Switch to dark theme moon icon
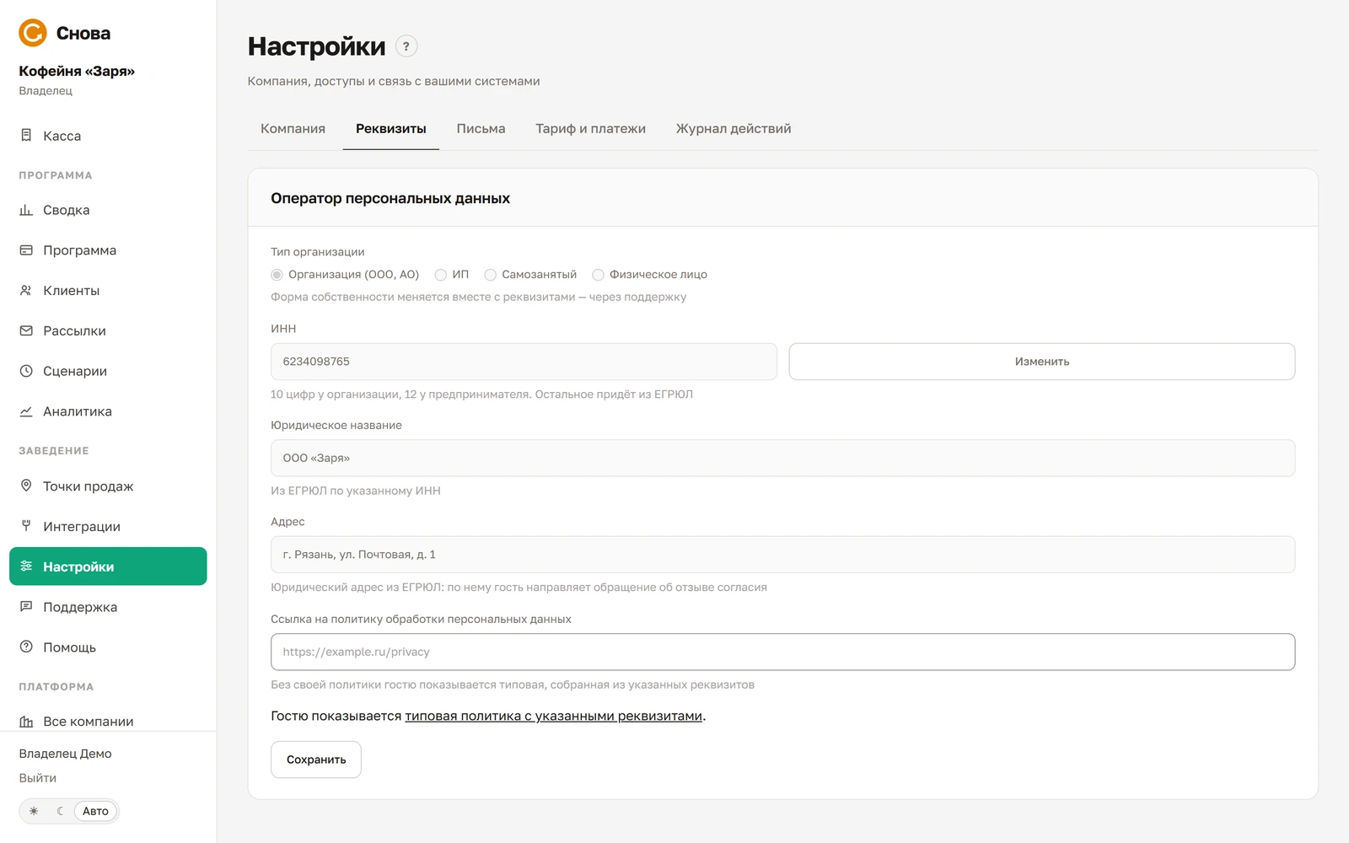Screen dimensions: 1349x843 point(60,811)
